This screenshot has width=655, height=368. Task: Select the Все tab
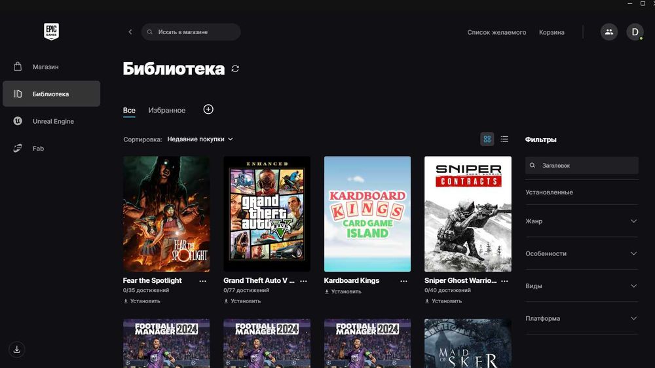click(x=129, y=110)
